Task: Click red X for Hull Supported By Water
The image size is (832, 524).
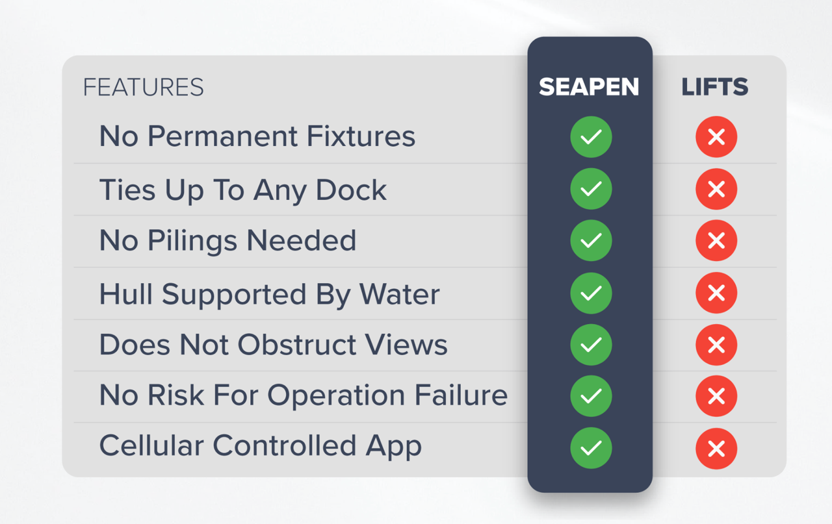Action: [716, 293]
